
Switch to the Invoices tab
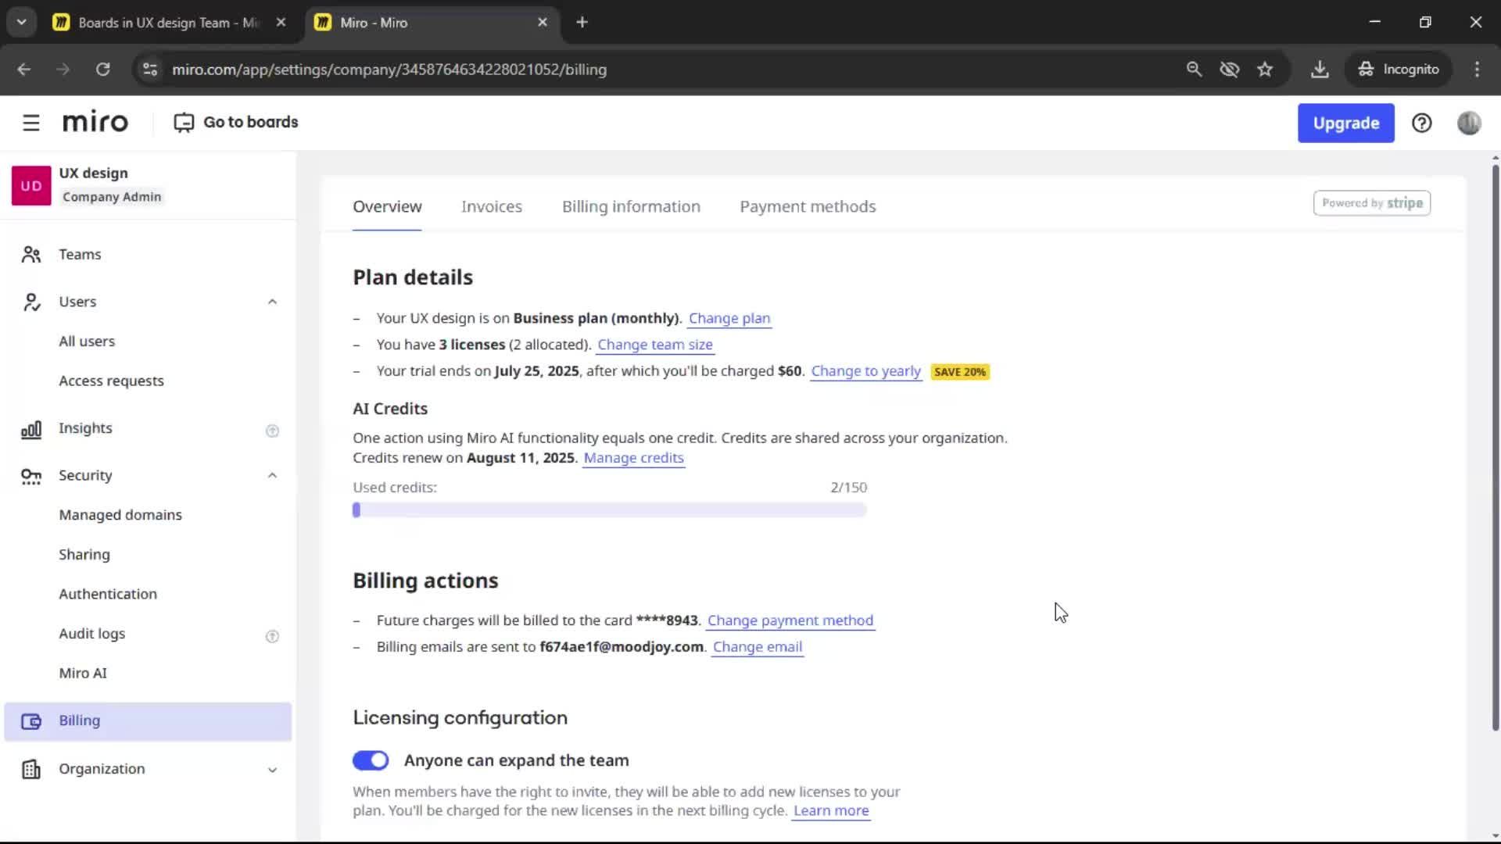492,207
